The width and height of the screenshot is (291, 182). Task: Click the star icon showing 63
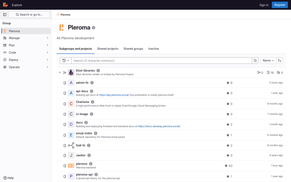(226, 165)
